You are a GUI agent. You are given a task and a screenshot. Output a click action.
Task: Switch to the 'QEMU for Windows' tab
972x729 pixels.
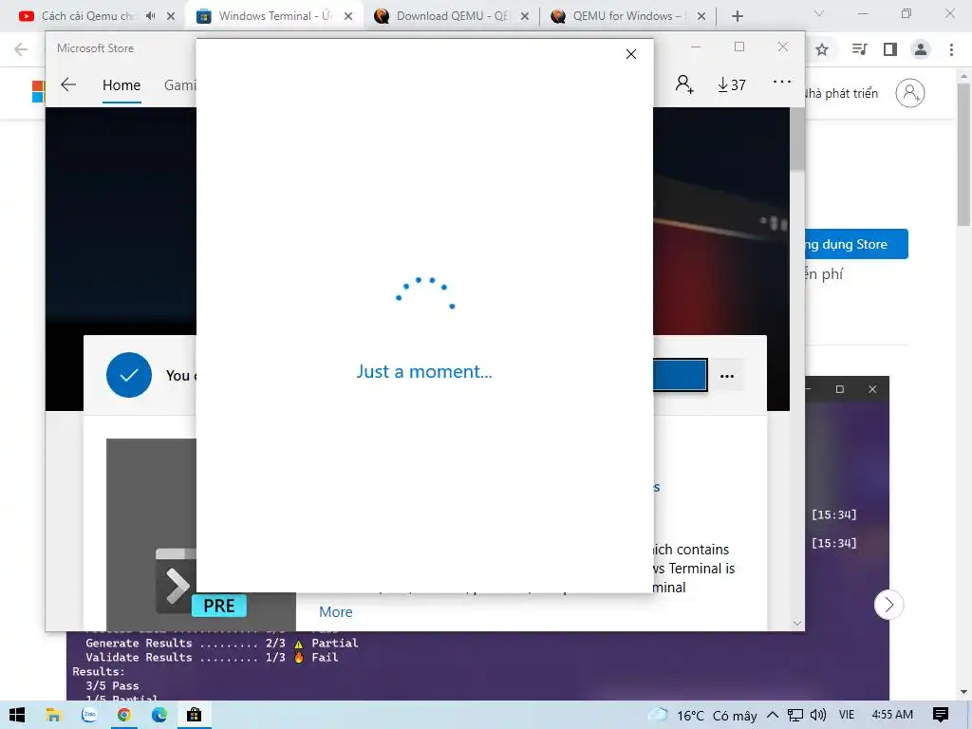620,16
